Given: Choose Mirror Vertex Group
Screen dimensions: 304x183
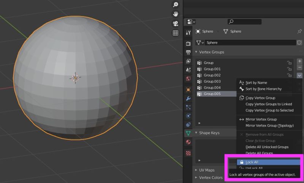Looking at the screenshot, I should coord(269,119).
